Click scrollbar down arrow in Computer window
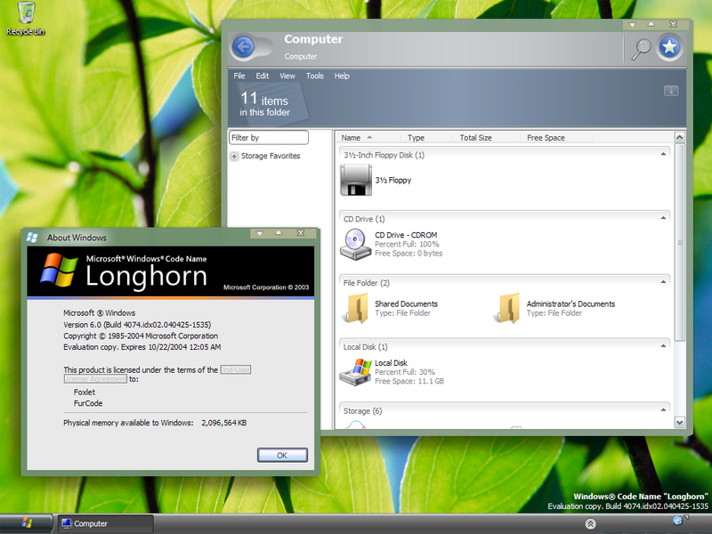The width and height of the screenshot is (712, 534). (x=679, y=422)
